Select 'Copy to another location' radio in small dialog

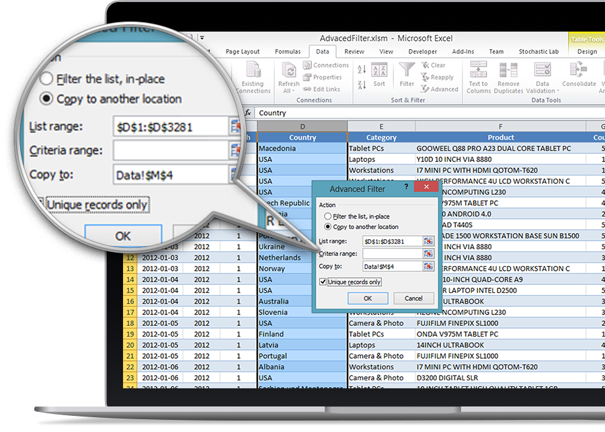click(327, 227)
